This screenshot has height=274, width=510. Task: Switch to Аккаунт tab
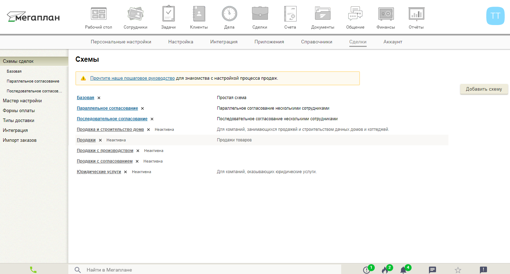click(393, 42)
